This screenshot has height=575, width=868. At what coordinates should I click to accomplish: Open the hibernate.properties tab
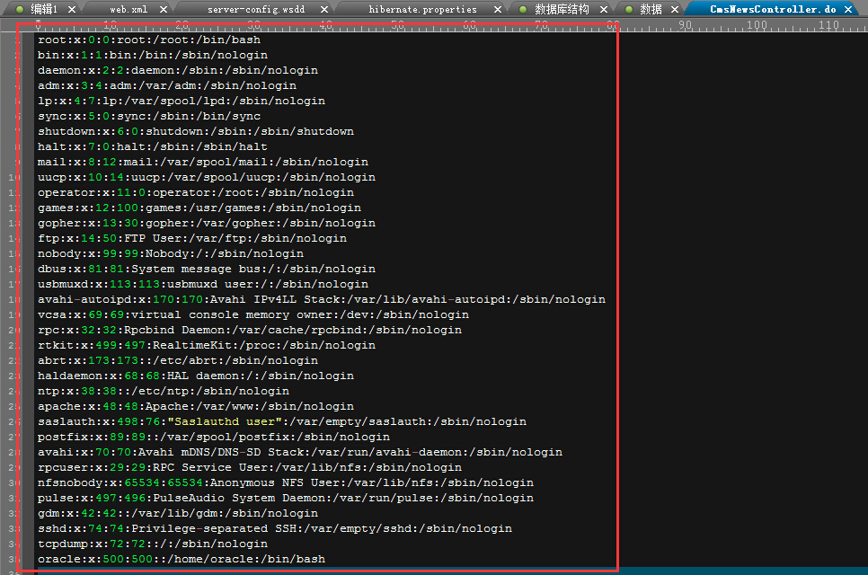(422, 9)
